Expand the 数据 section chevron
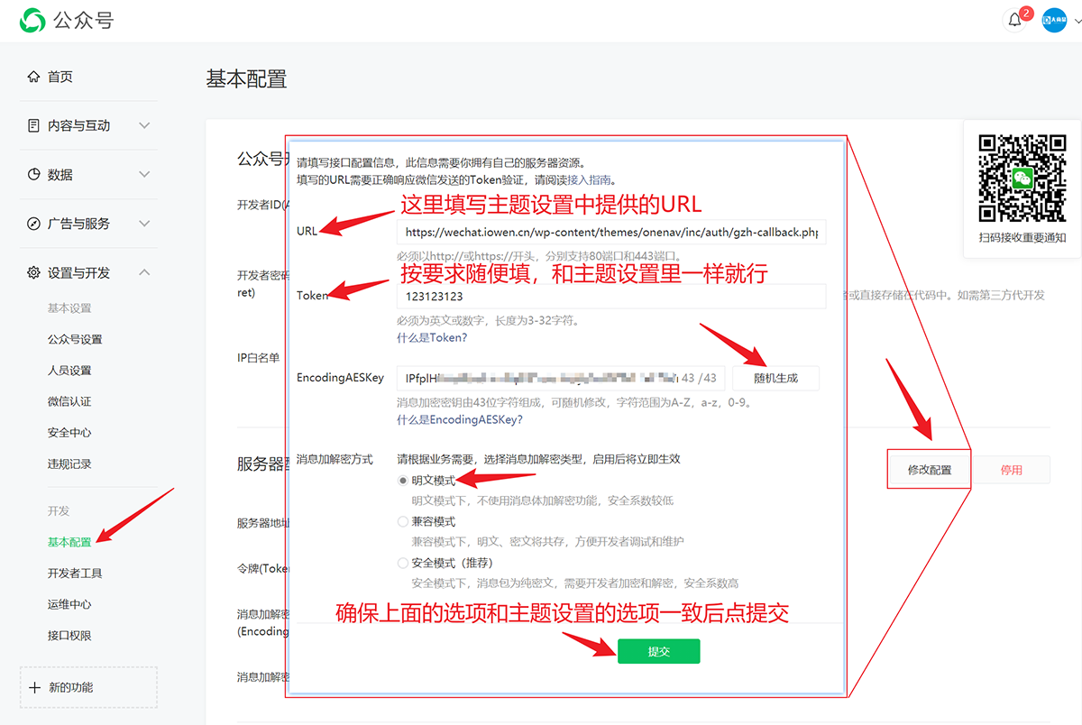Image resolution: width=1082 pixels, height=725 pixels. (x=144, y=174)
